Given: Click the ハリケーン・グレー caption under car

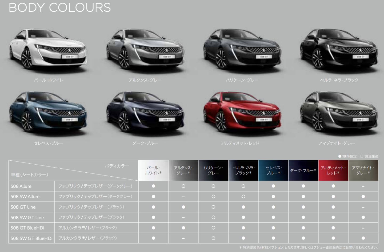Looking at the screenshot, I should 242,80.
